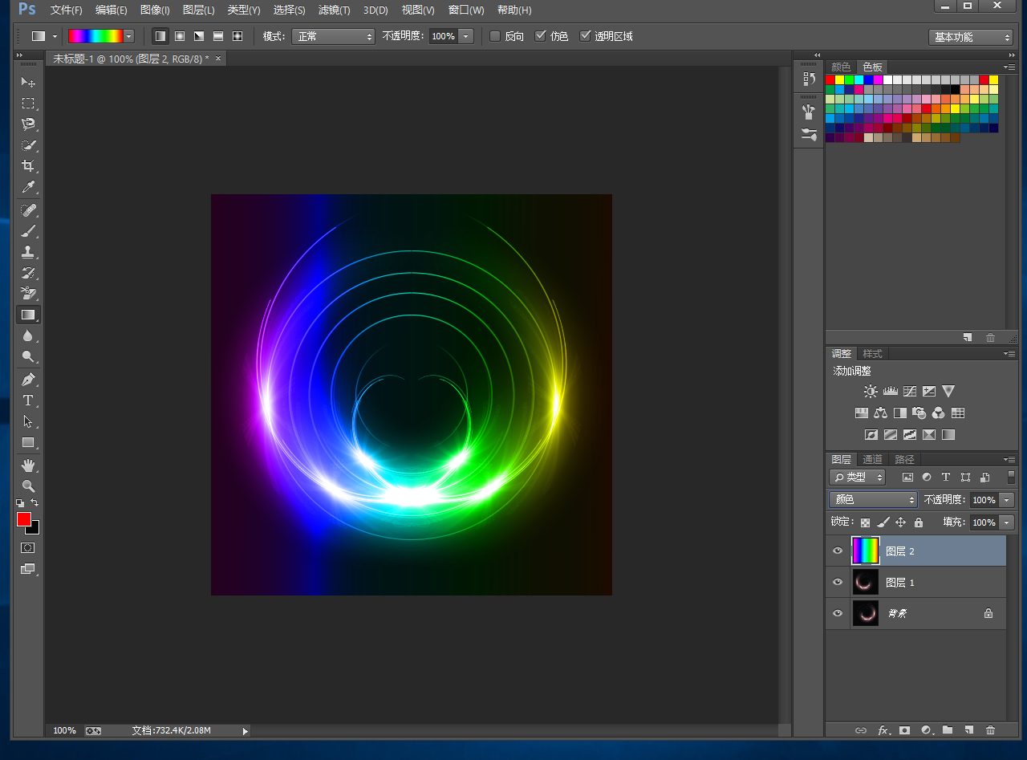
Task: Open the 窗口(W) menu
Action: 466,10
